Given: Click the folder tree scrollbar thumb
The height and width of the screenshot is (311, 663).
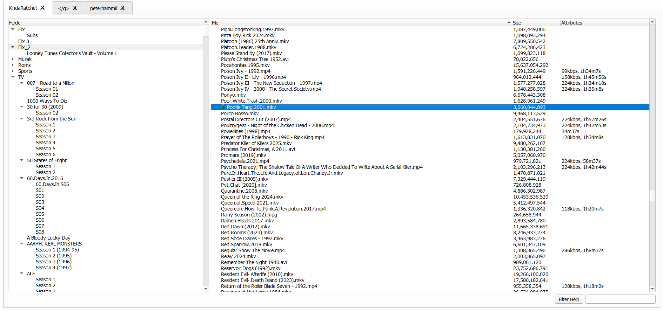Looking at the screenshot, I should point(206,31).
